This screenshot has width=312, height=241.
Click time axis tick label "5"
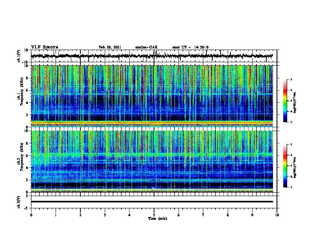154,215
